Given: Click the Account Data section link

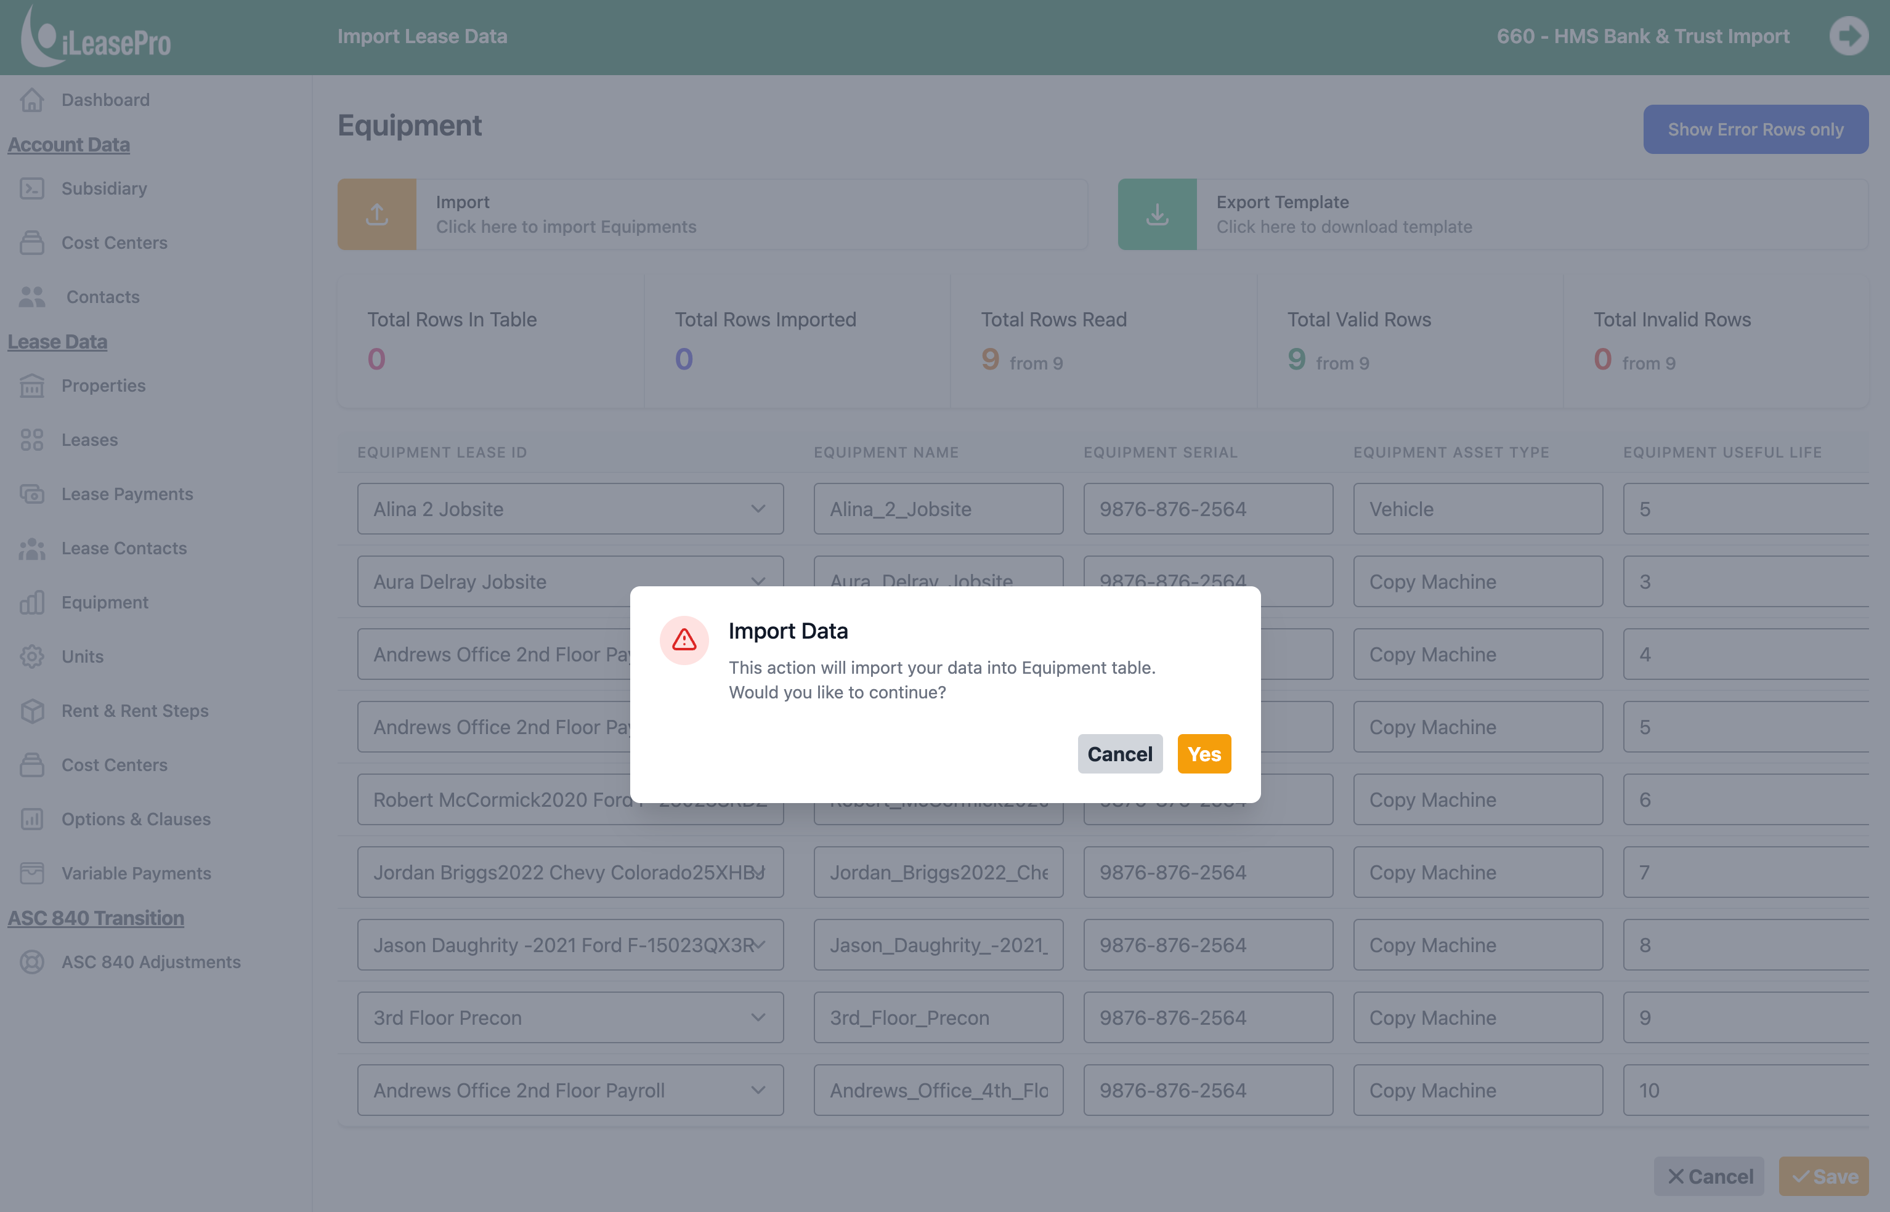Looking at the screenshot, I should [69, 145].
